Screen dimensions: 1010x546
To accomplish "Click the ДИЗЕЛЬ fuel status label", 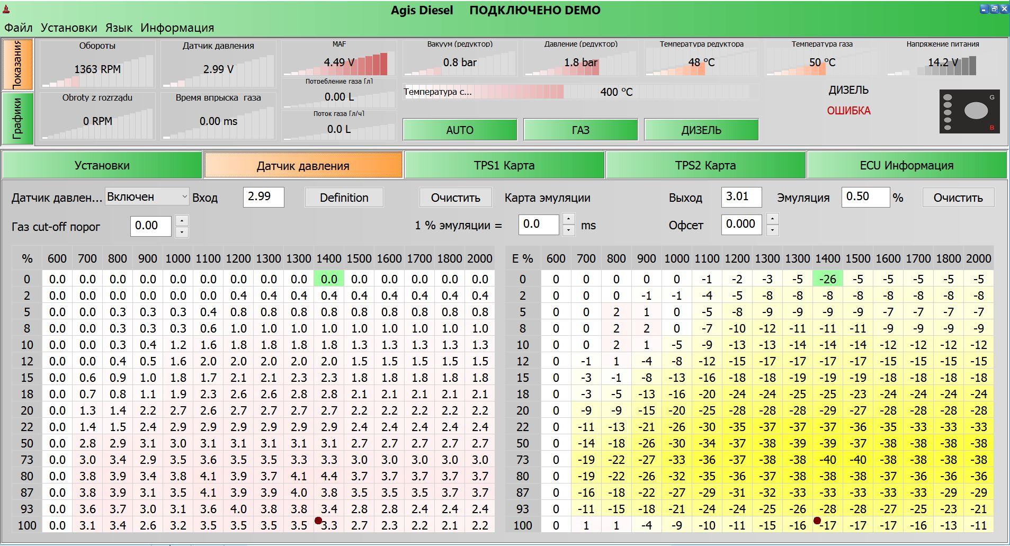I will 849,90.
